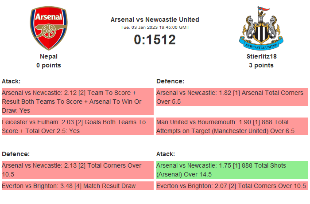Click the "0 points" label under Nepal
The width and height of the screenshot is (310, 204).
click(49, 65)
